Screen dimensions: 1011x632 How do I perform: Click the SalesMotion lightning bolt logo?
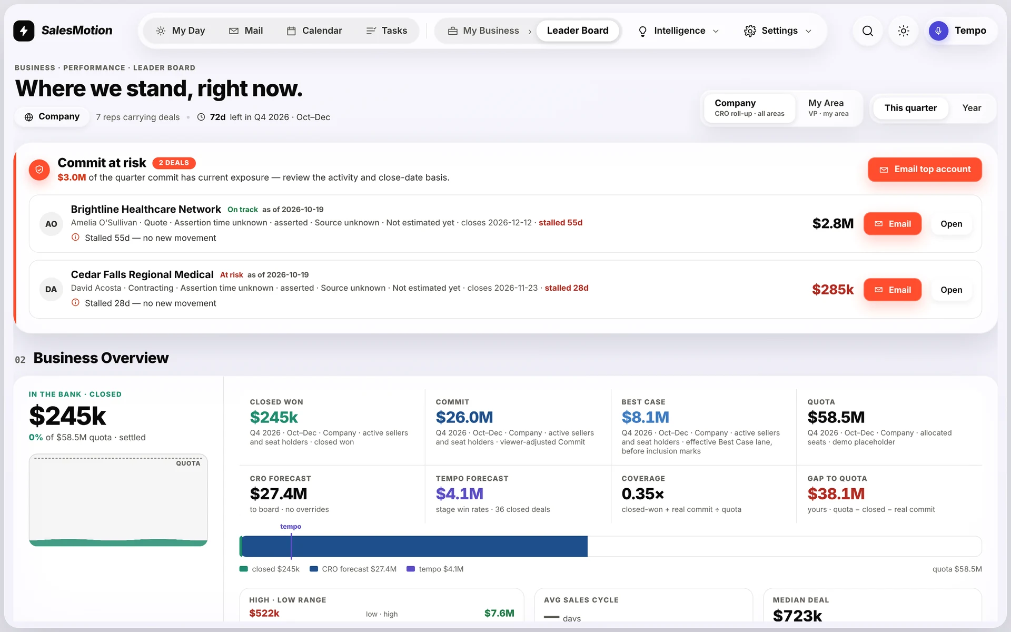(24, 31)
